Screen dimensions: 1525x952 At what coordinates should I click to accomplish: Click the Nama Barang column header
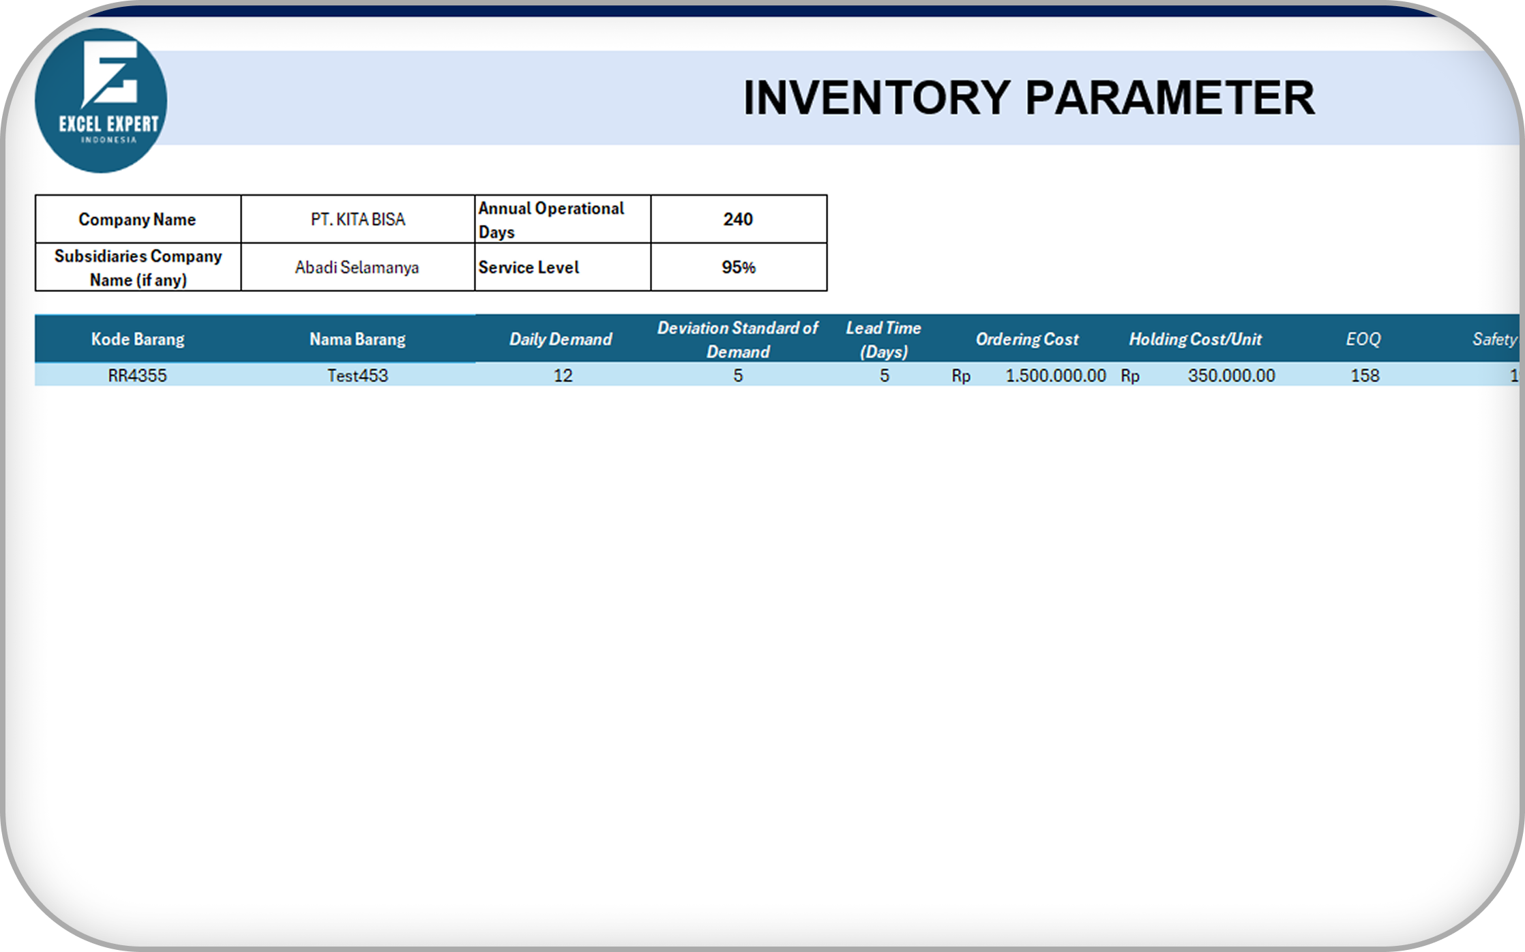tap(357, 339)
